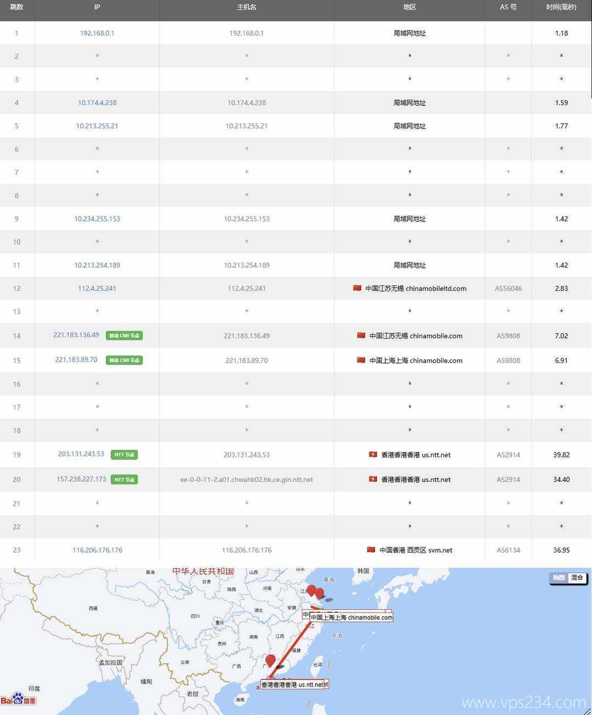The height and width of the screenshot is (715, 592).
Task: Click the Hong Kong flag in the 157.238.227.173 row
Action: (x=373, y=479)
